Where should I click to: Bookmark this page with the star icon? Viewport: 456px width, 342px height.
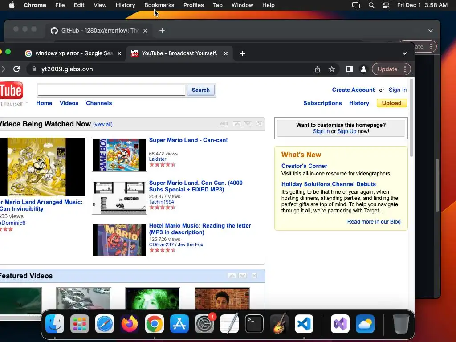click(x=331, y=69)
